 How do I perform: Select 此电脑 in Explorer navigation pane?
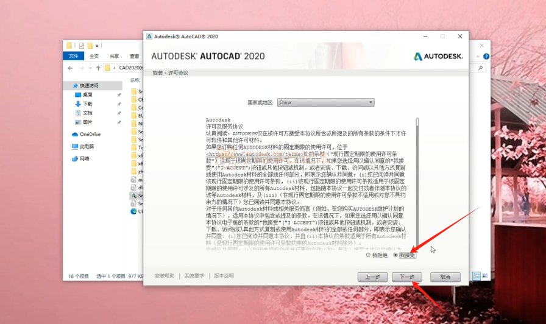(x=87, y=147)
